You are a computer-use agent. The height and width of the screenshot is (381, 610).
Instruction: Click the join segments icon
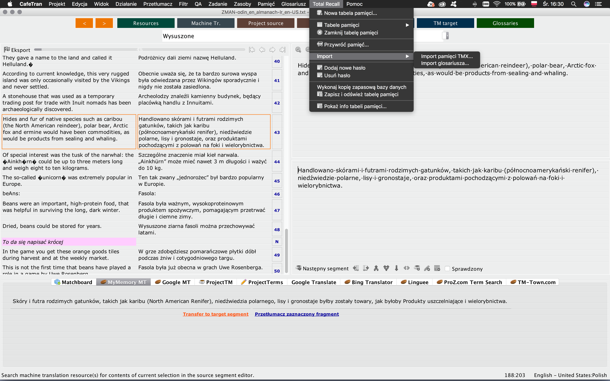[x=376, y=268]
